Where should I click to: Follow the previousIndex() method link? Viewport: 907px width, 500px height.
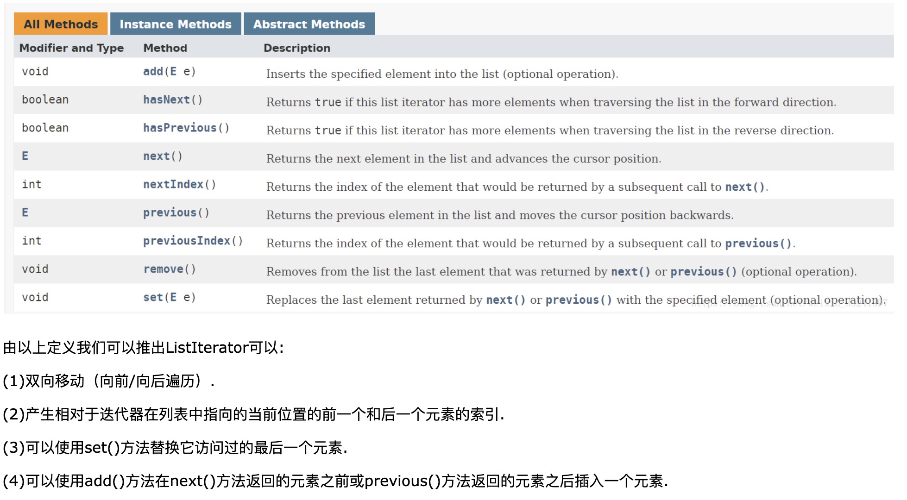click(x=187, y=241)
